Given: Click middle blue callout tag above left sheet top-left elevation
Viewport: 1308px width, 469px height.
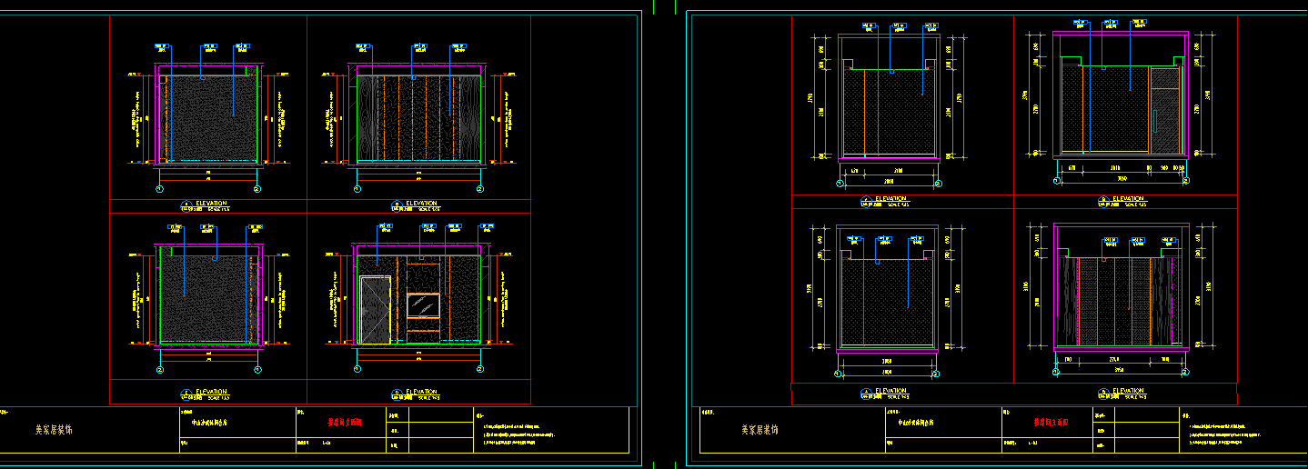Looking at the screenshot, I should [x=210, y=45].
